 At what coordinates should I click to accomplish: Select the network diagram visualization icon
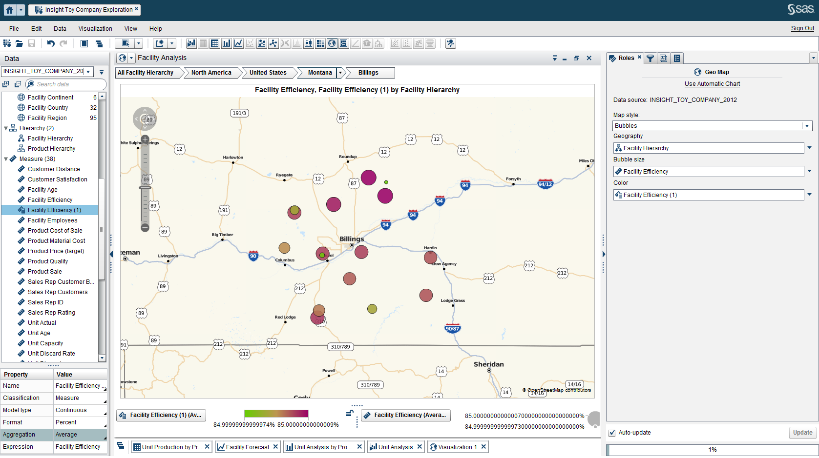[273, 43]
